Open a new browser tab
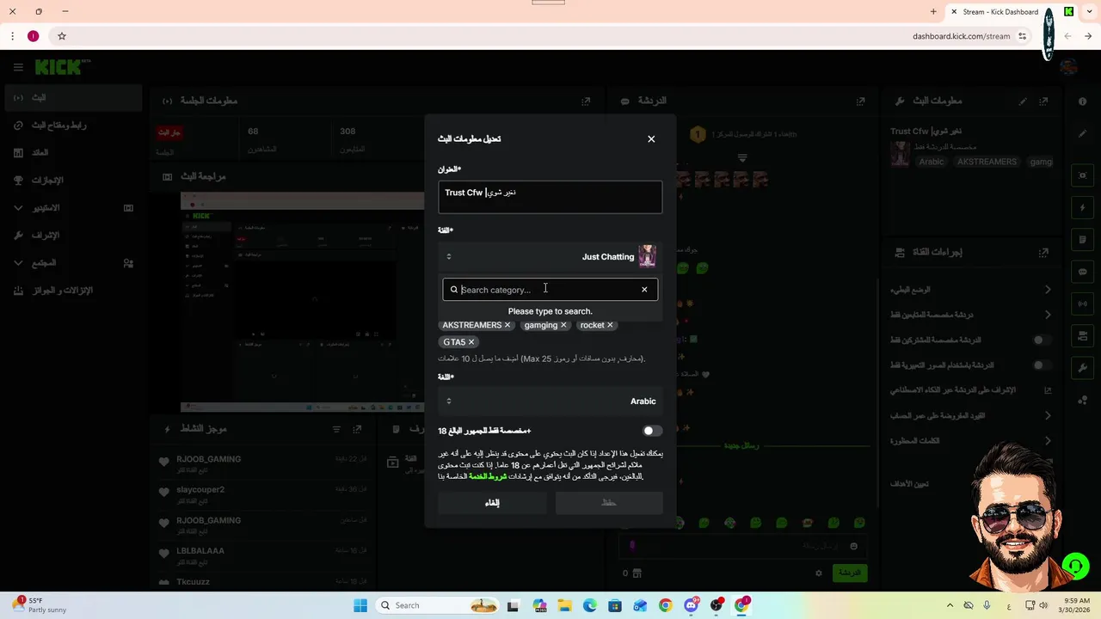This screenshot has width=1101, height=619. pos(933,12)
